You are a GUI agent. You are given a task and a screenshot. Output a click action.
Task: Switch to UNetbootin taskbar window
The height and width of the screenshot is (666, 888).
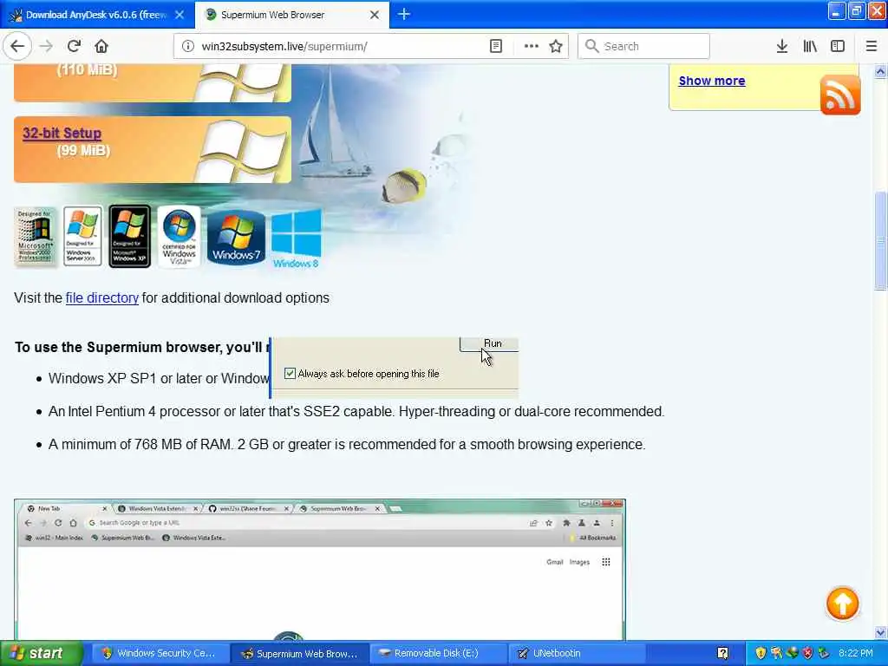tap(578, 653)
